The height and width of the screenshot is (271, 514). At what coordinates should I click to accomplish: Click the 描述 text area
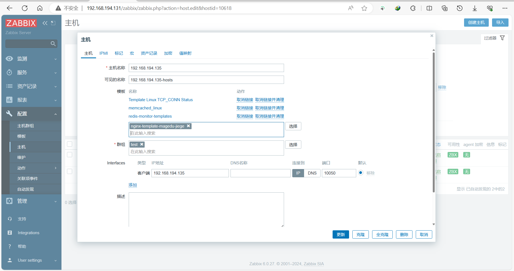[x=206, y=209]
